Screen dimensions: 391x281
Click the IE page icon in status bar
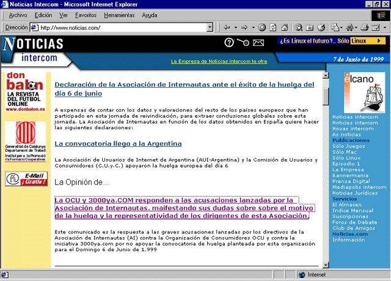click(4, 275)
